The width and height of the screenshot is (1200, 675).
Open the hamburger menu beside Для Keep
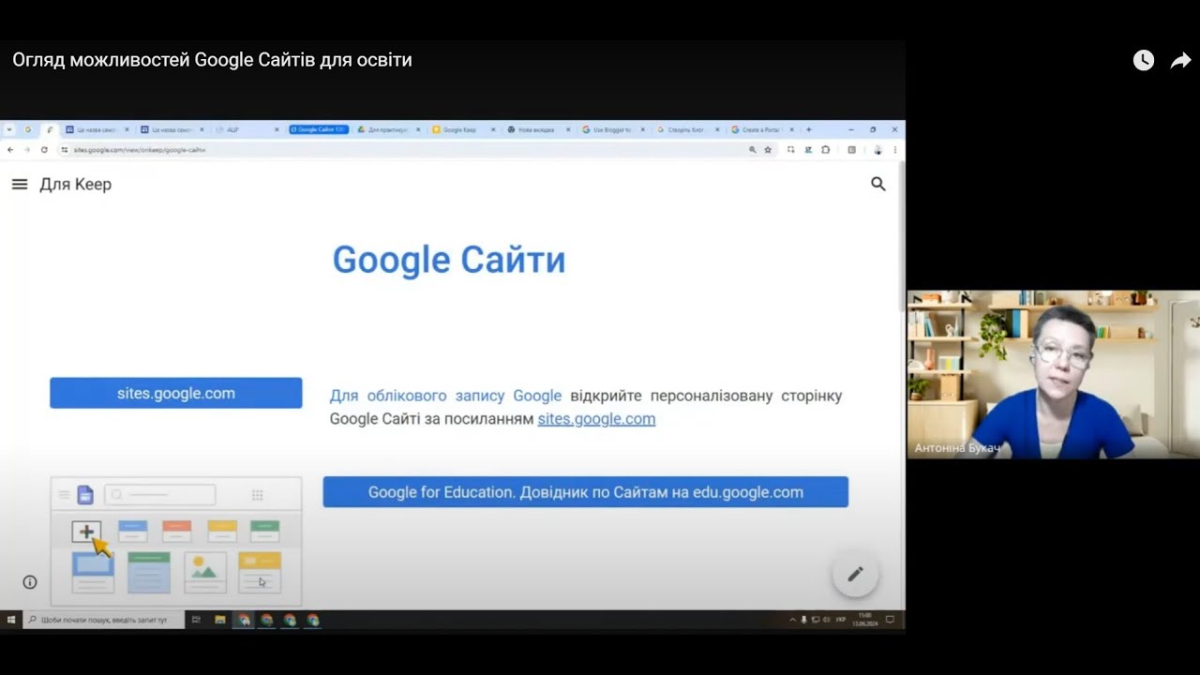20,185
